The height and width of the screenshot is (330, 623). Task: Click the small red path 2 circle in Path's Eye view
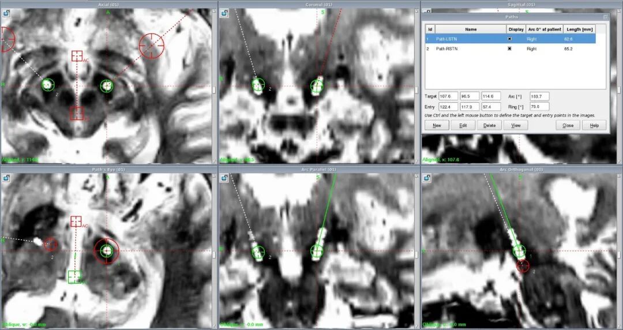[50, 245]
